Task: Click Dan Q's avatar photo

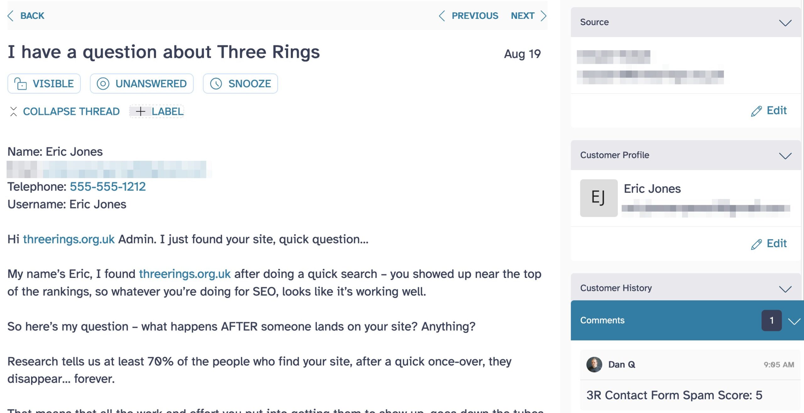Action: click(594, 364)
